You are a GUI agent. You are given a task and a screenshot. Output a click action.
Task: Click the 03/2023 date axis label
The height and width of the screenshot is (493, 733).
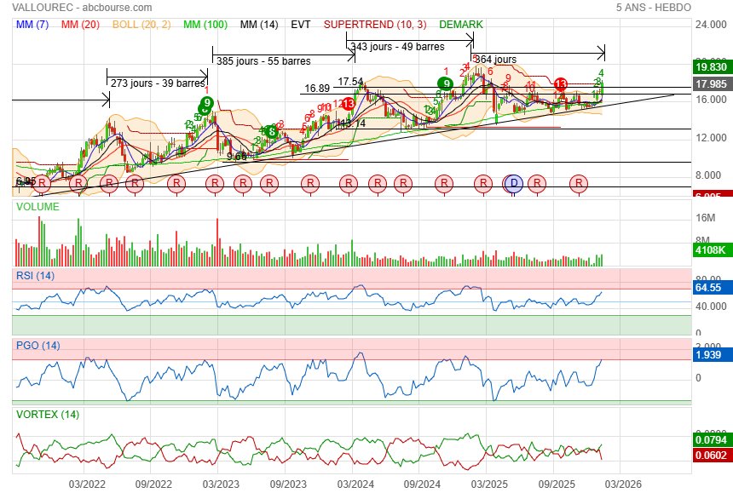pos(221,484)
